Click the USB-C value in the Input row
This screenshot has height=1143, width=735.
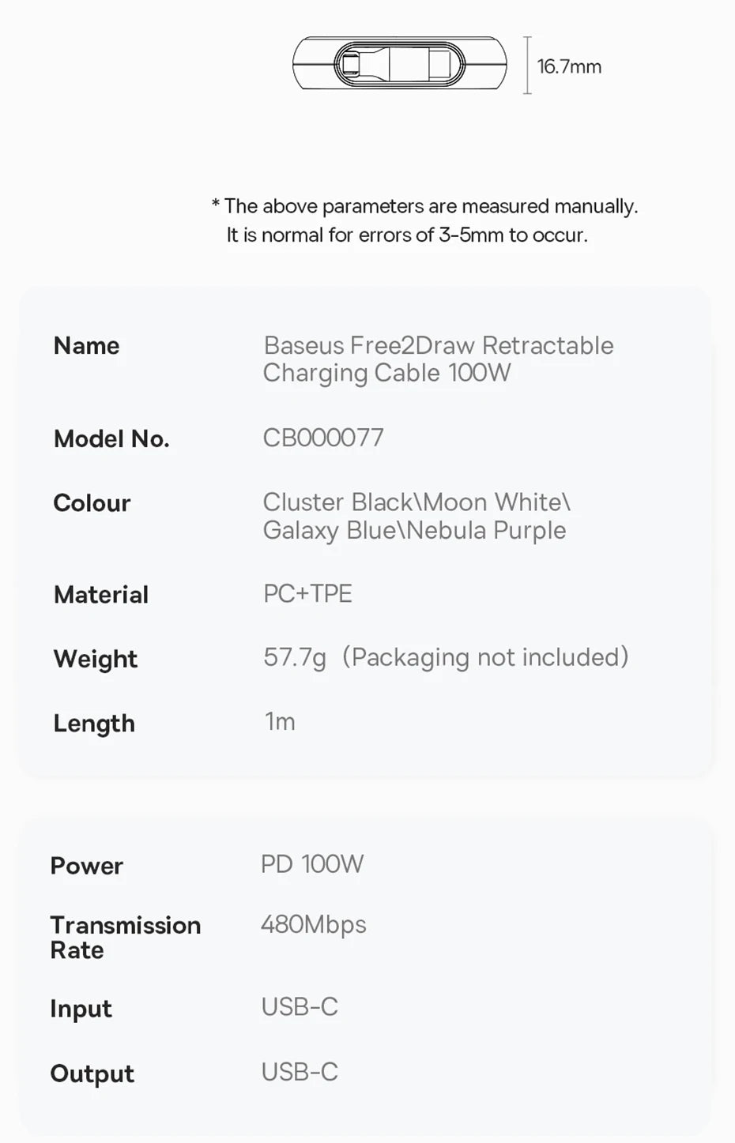(300, 1007)
